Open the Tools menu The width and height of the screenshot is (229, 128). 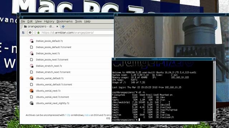78,21
